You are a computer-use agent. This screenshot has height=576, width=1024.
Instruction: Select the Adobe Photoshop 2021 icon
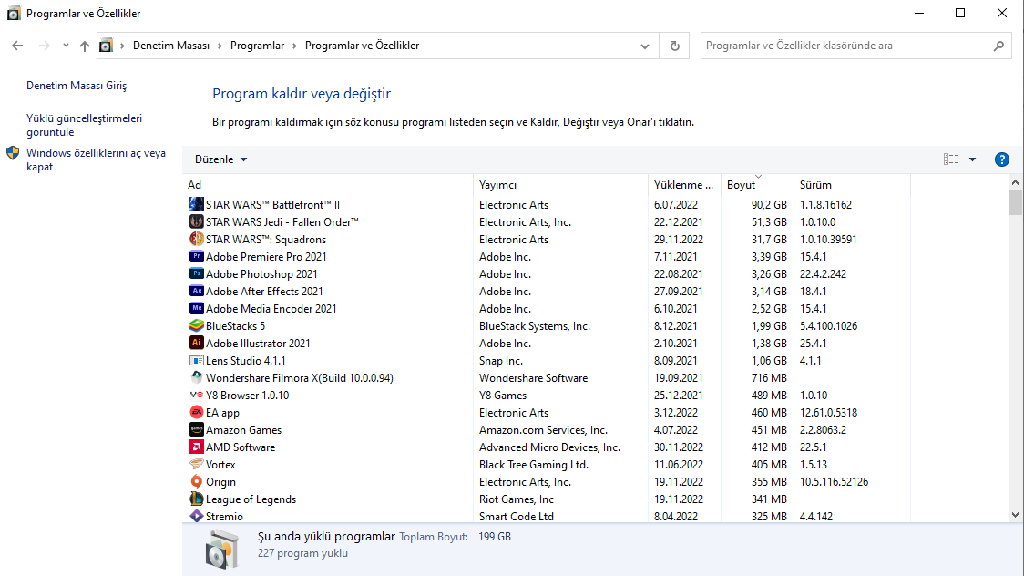pos(196,273)
